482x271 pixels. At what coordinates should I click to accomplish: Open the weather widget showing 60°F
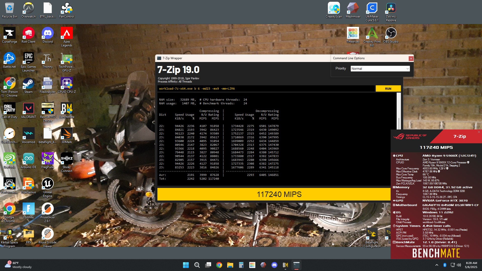(18, 265)
